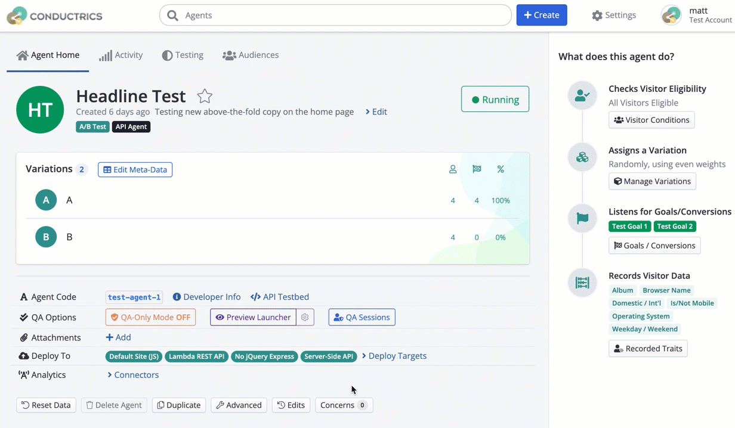The image size is (735, 428).
Task: Click the search magnifier icon
Action: point(172,15)
